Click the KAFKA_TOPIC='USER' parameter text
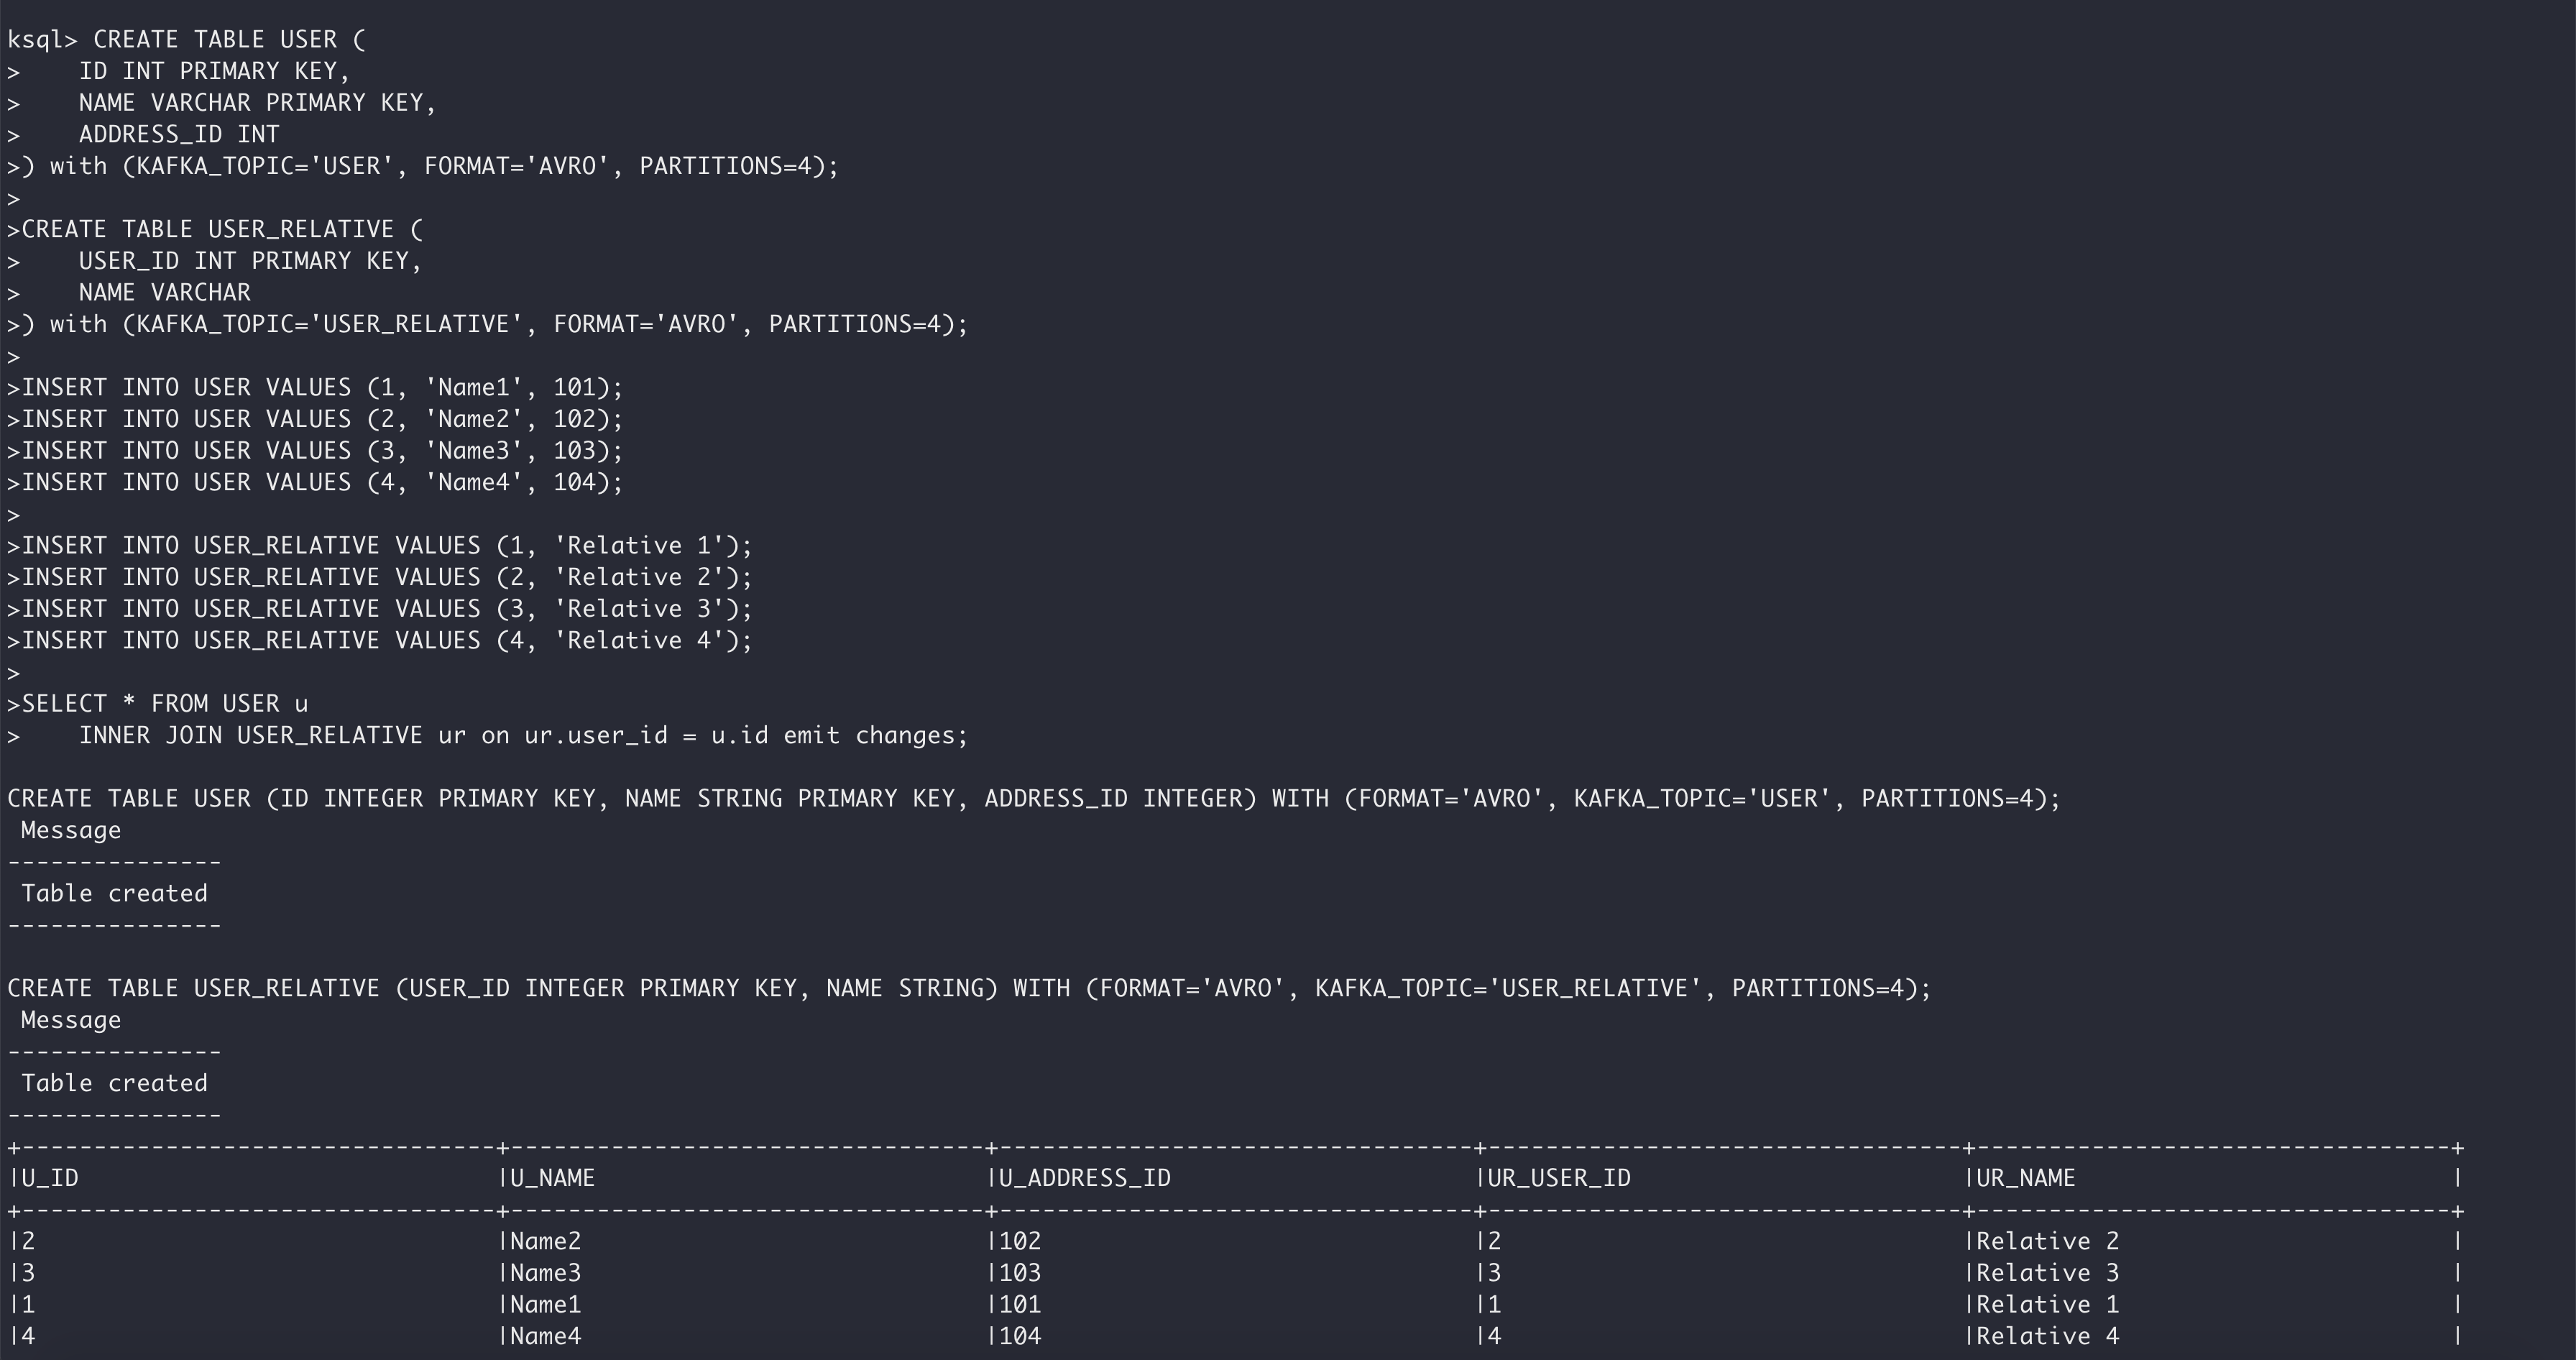Viewport: 2576px width, 1360px height. point(262,165)
